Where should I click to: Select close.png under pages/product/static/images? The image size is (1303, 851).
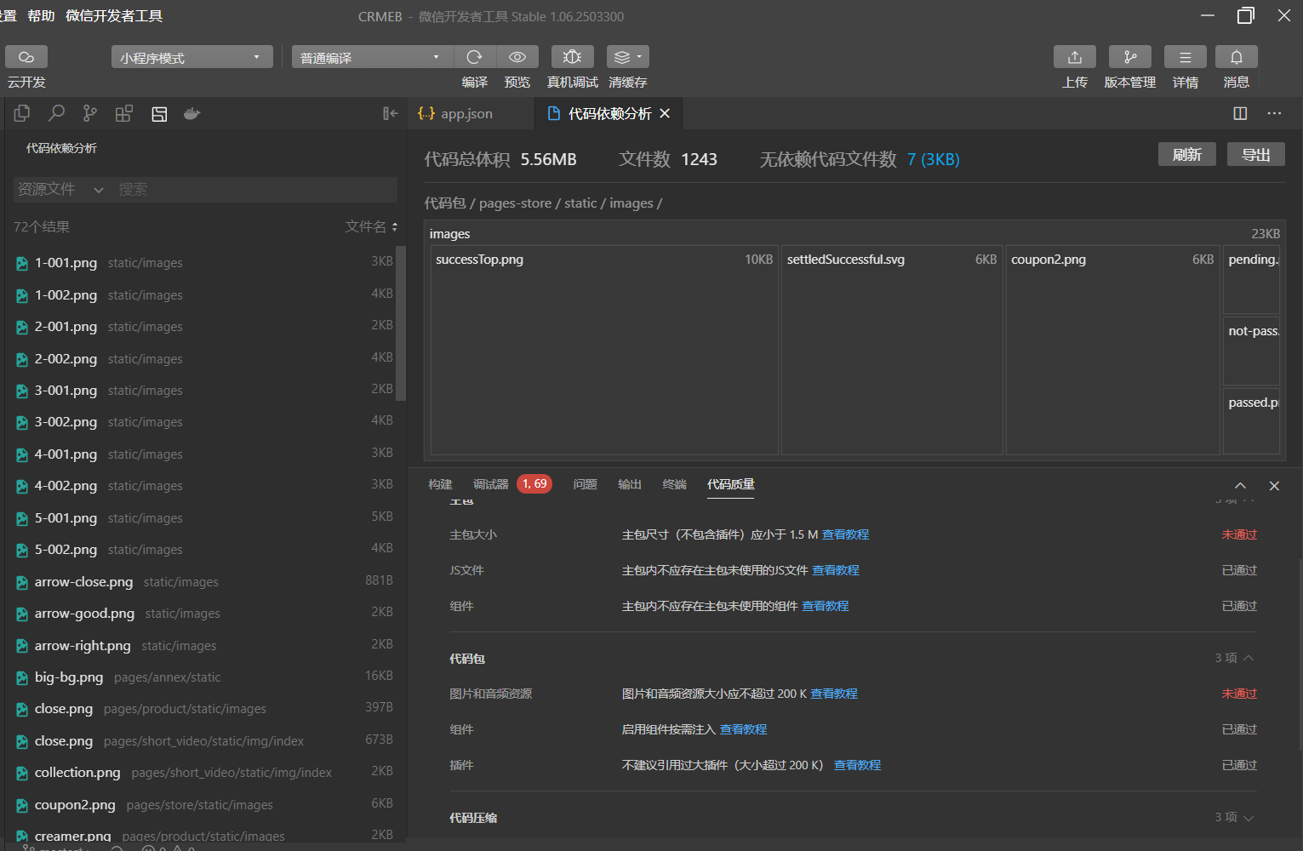pyautogui.click(x=204, y=709)
